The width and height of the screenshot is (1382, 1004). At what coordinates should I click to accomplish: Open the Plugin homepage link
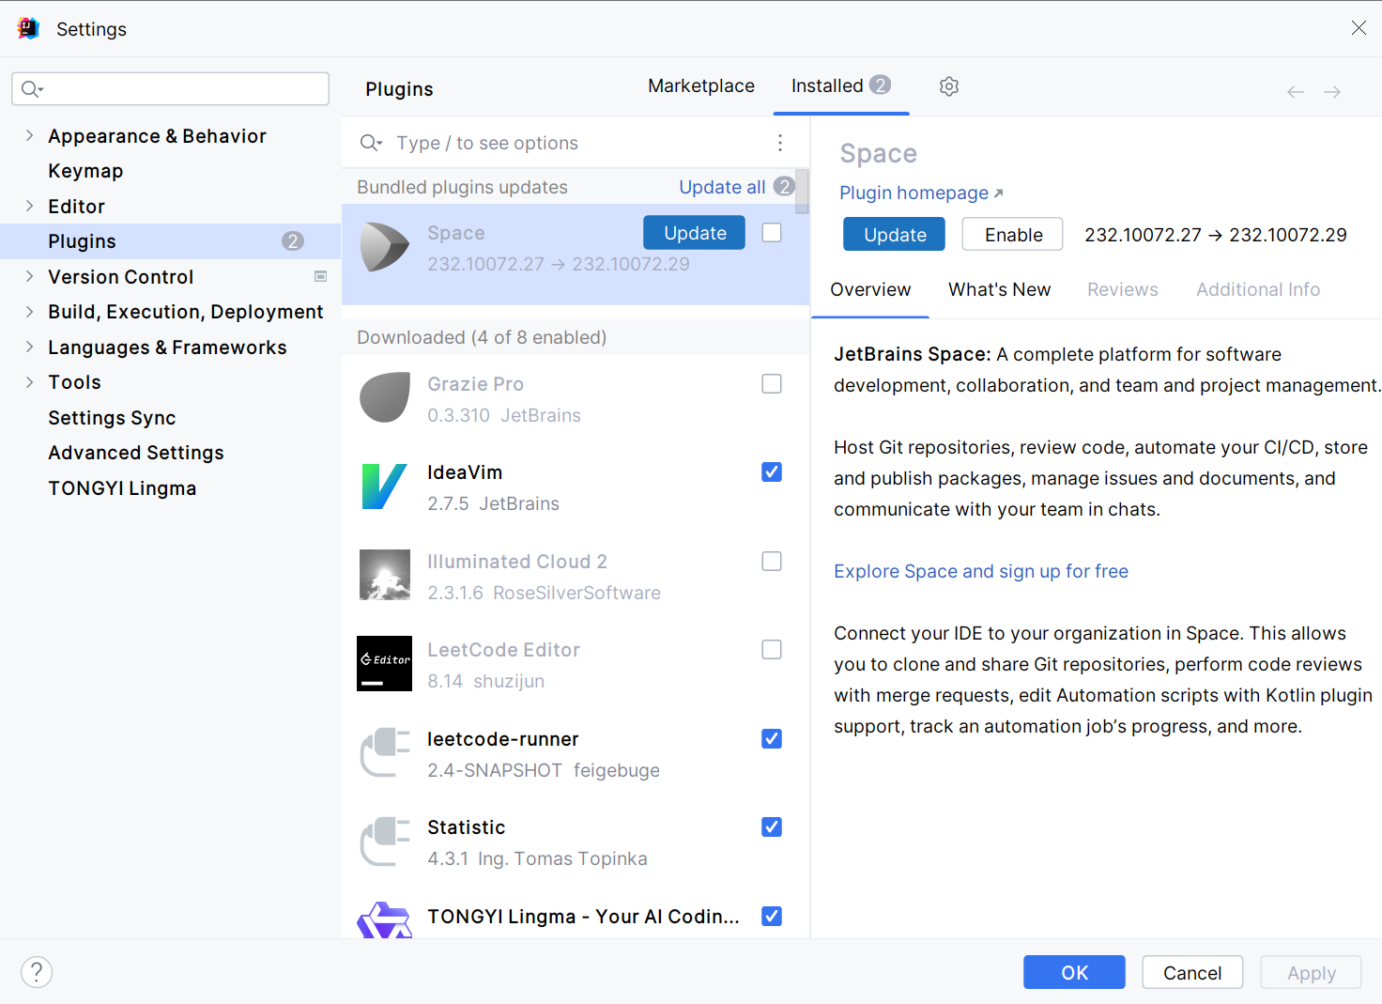coord(921,193)
